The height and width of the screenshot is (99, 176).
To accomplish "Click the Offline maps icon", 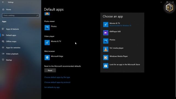I will click(3, 42).
